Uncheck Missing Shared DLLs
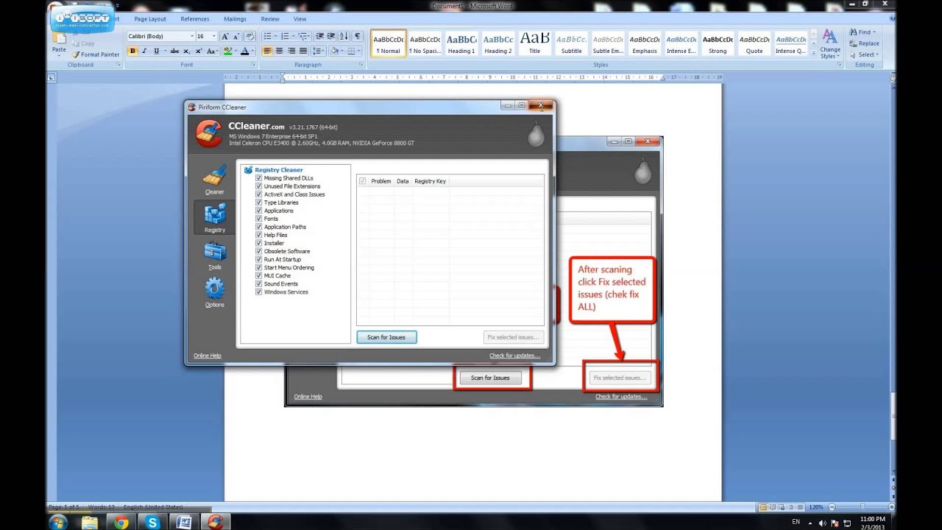The image size is (942, 530). [x=259, y=178]
